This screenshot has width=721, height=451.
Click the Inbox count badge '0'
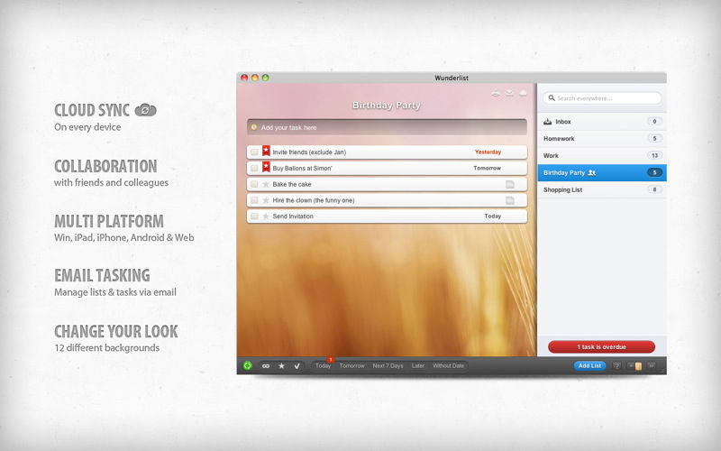pos(654,122)
